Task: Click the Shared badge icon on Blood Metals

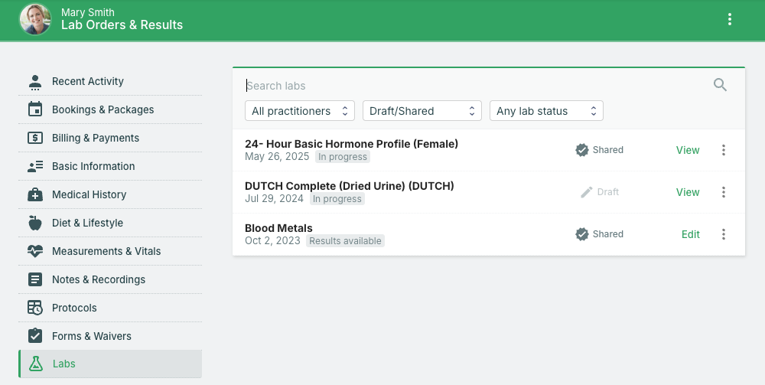Action: coord(582,234)
